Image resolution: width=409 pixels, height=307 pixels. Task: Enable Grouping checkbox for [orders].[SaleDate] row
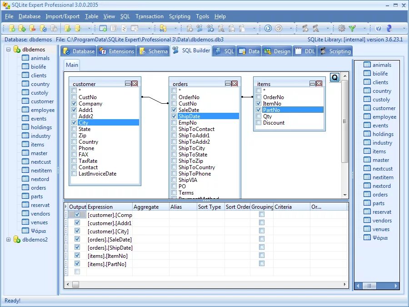pyautogui.click(x=262, y=239)
